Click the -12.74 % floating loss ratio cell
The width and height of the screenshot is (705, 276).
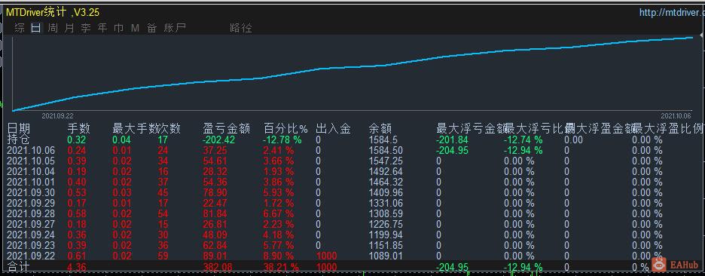point(523,140)
